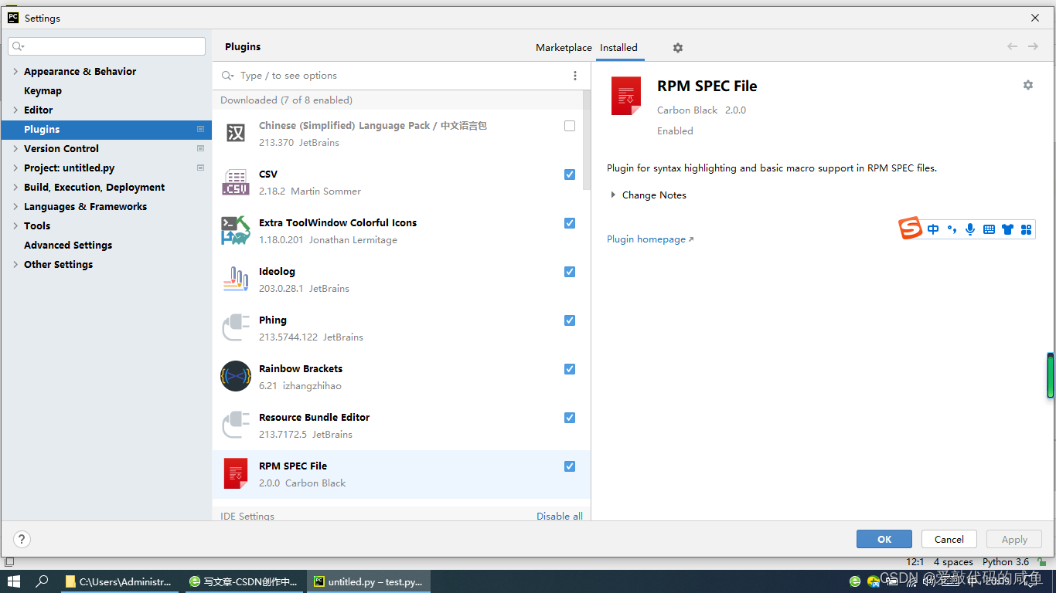Viewport: 1056px width, 593px height.
Task: Select Advanced Settings in the tree
Action: [68, 245]
